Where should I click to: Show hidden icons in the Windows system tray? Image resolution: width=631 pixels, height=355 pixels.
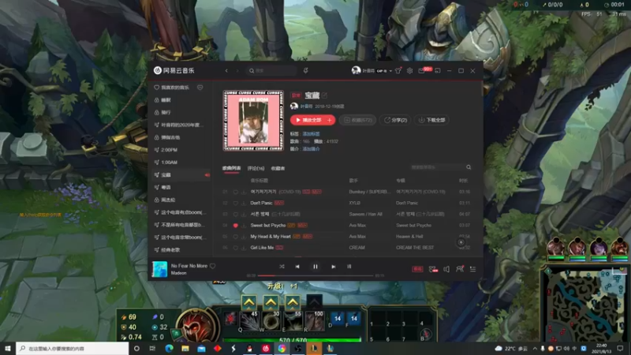tap(535, 349)
